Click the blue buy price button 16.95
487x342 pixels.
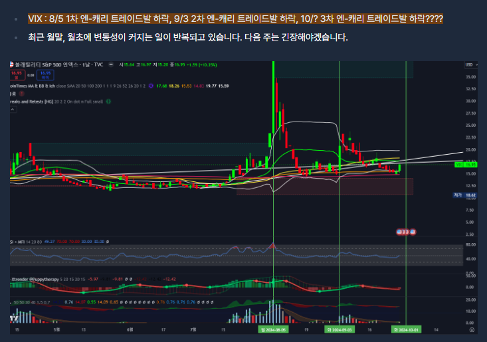point(45,74)
